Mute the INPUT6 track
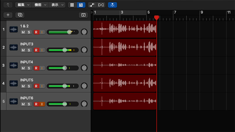235x132 pixels. click(23, 104)
